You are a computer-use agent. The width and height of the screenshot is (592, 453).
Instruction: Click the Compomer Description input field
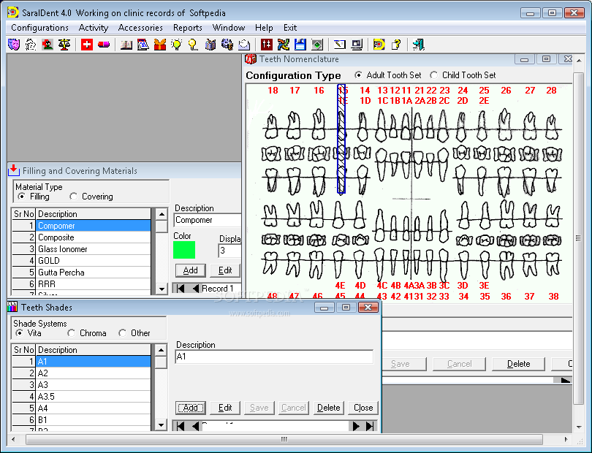[208, 220]
